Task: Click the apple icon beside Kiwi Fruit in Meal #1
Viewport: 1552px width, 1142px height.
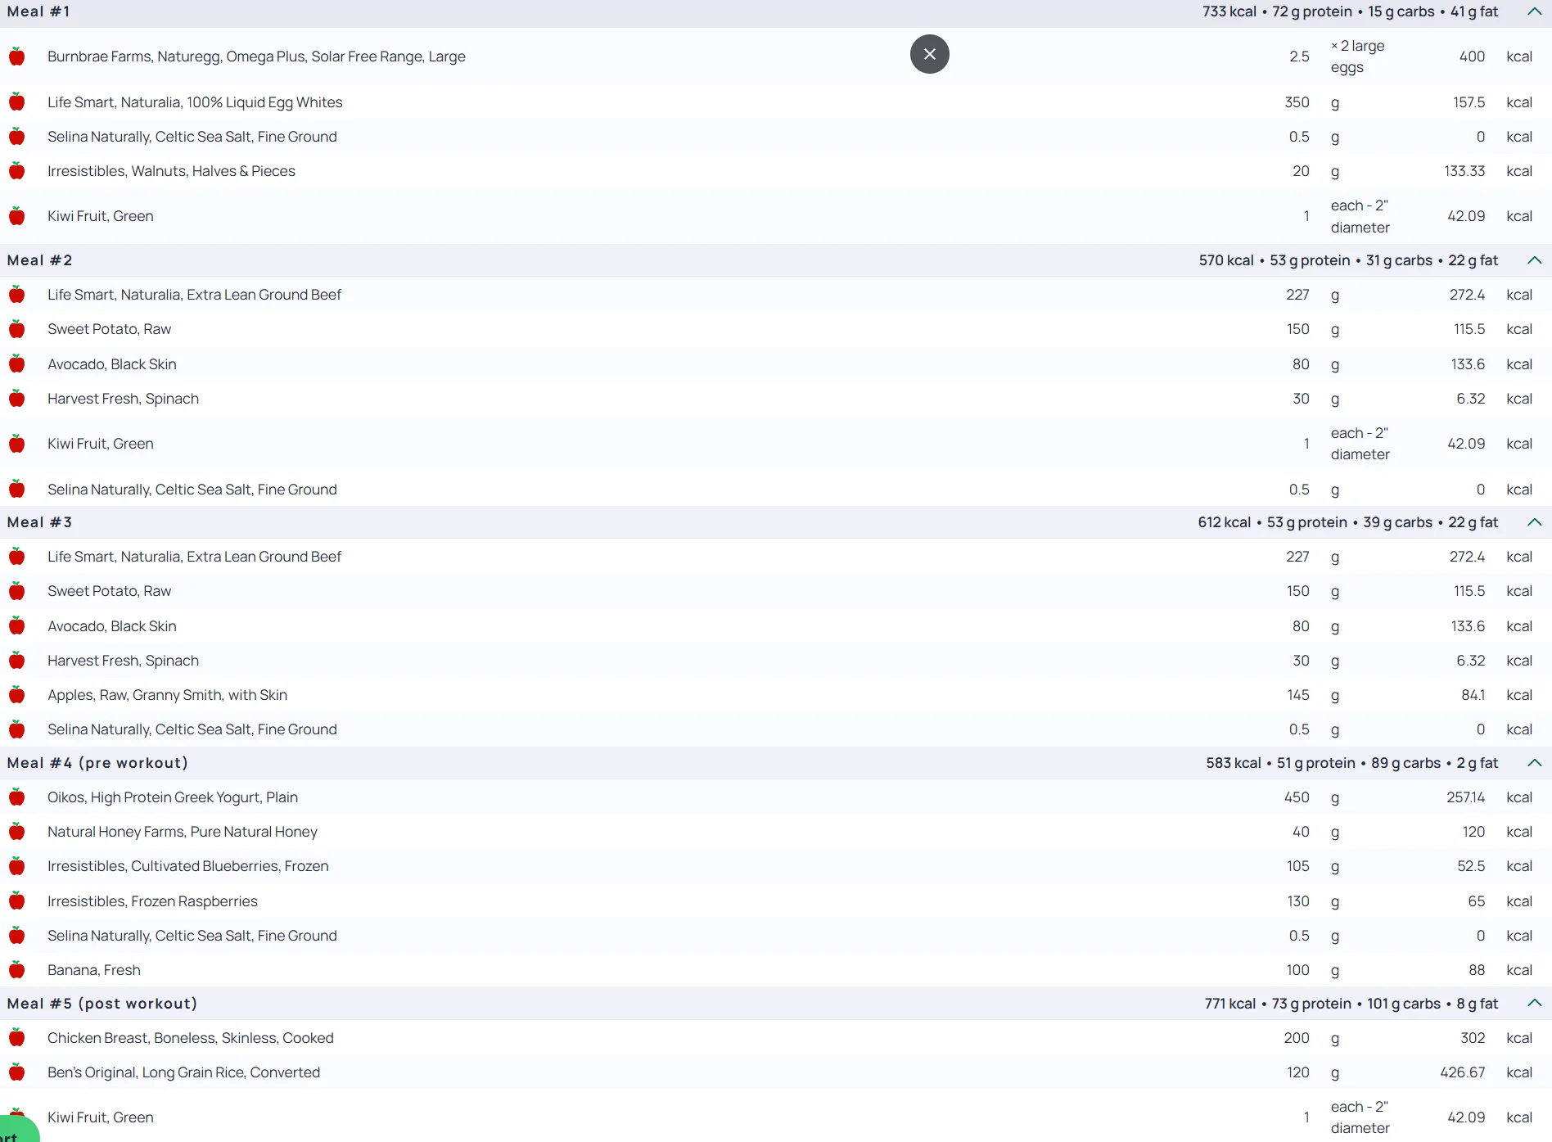Action: (x=16, y=216)
